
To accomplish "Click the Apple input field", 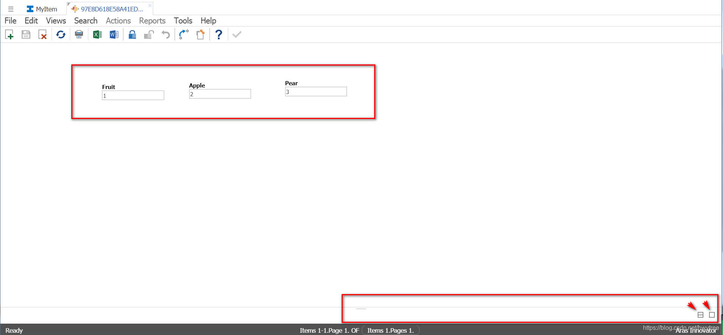I will click(220, 94).
